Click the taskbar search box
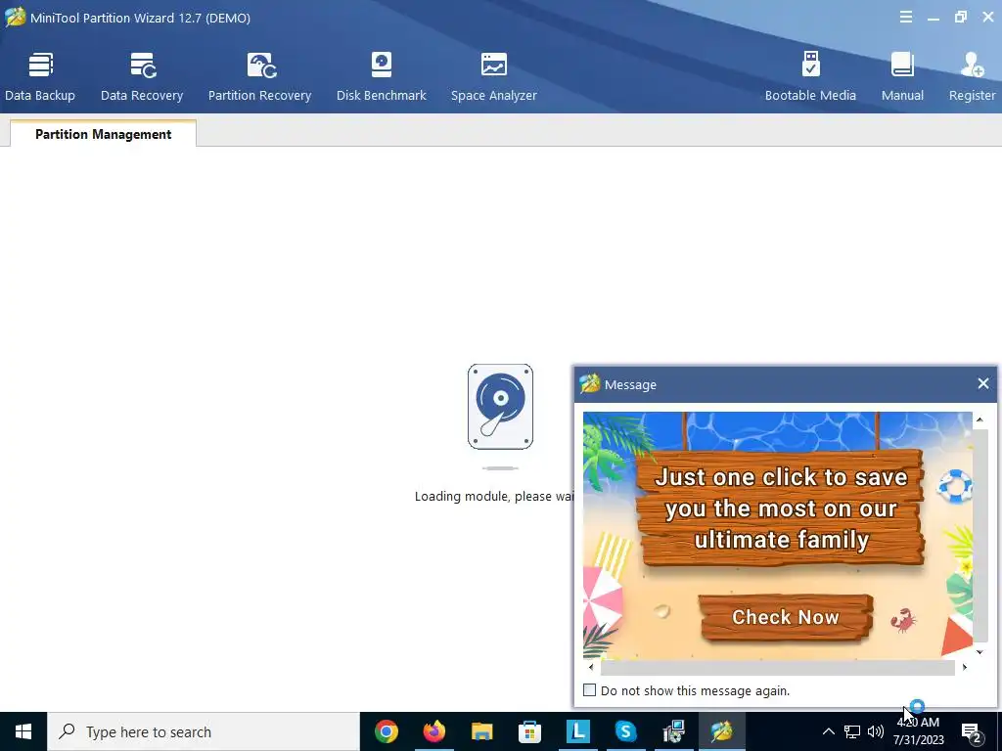 [204, 731]
